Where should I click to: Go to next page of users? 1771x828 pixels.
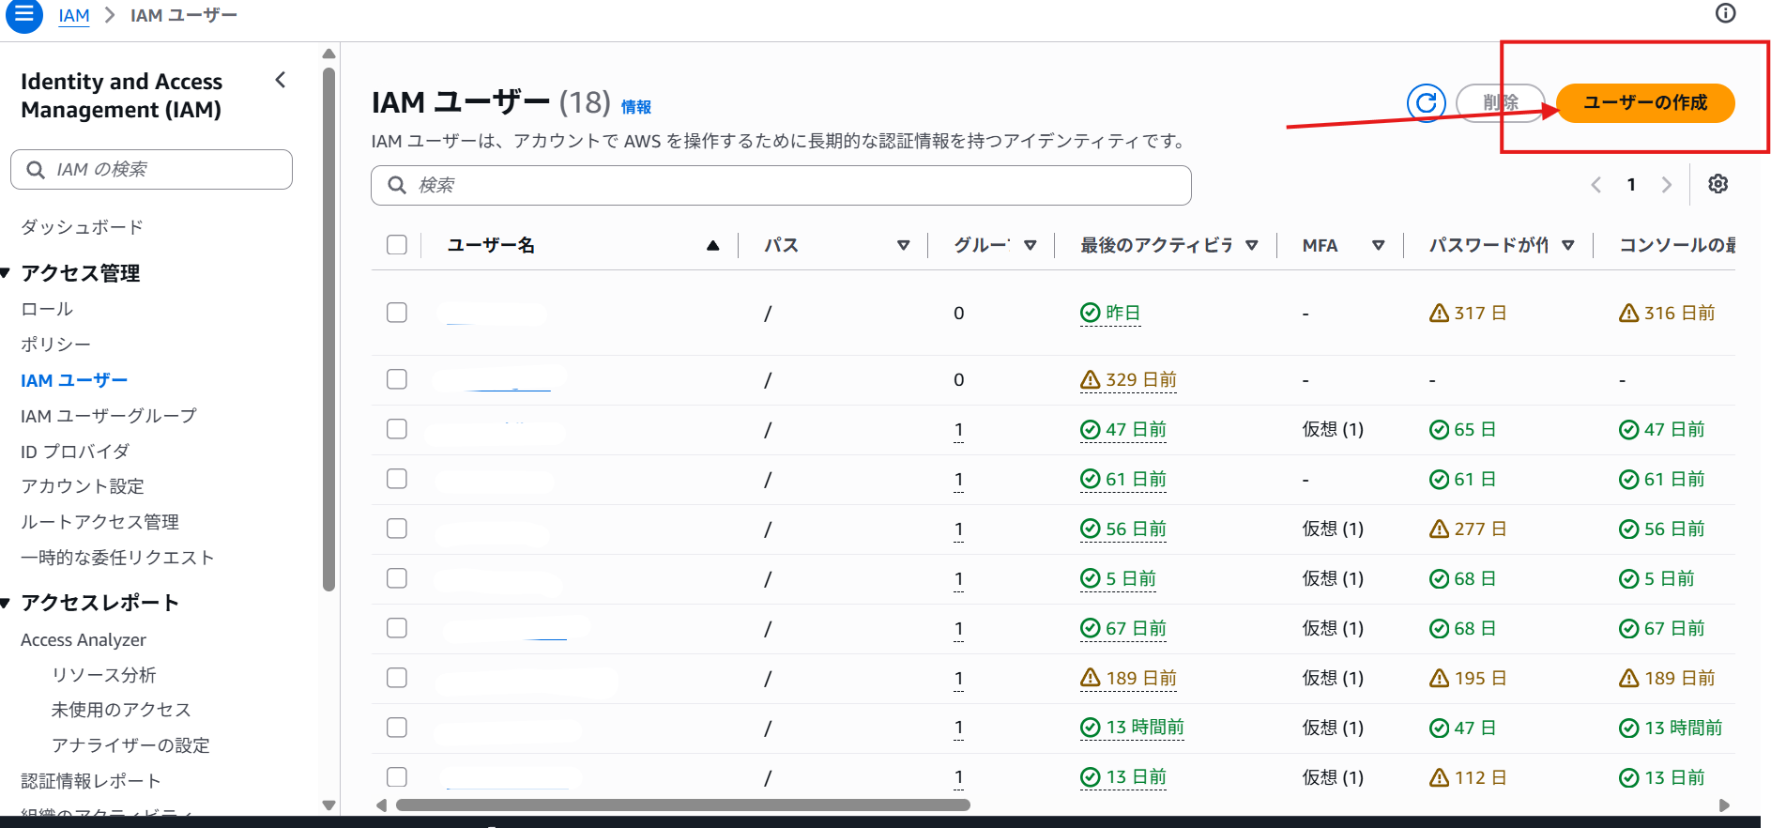[1667, 185]
